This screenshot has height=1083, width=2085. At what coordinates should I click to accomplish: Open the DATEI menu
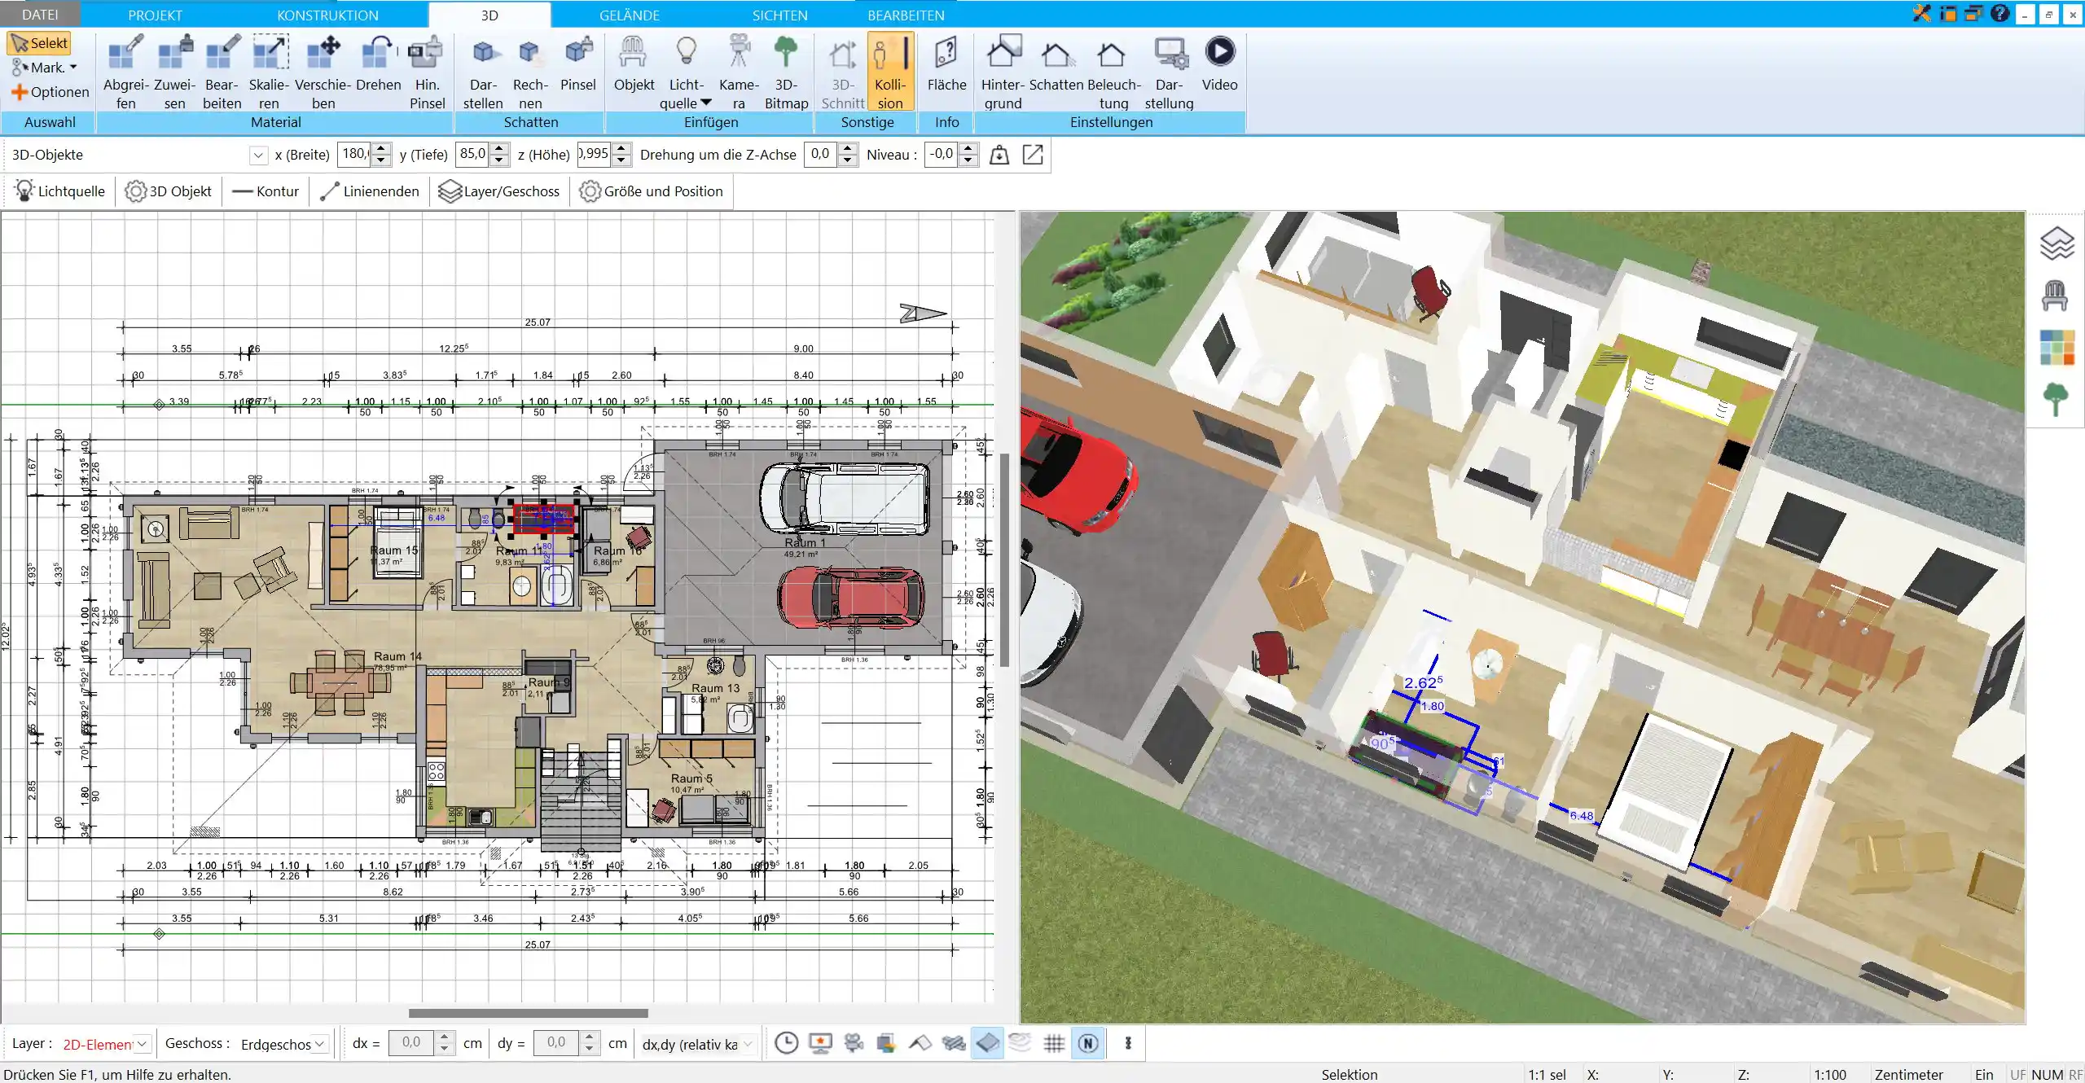(x=40, y=15)
